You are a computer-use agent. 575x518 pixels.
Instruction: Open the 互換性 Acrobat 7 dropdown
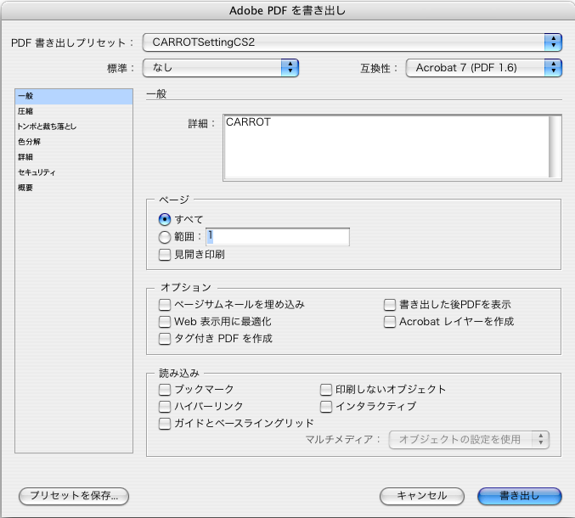pos(483,68)
